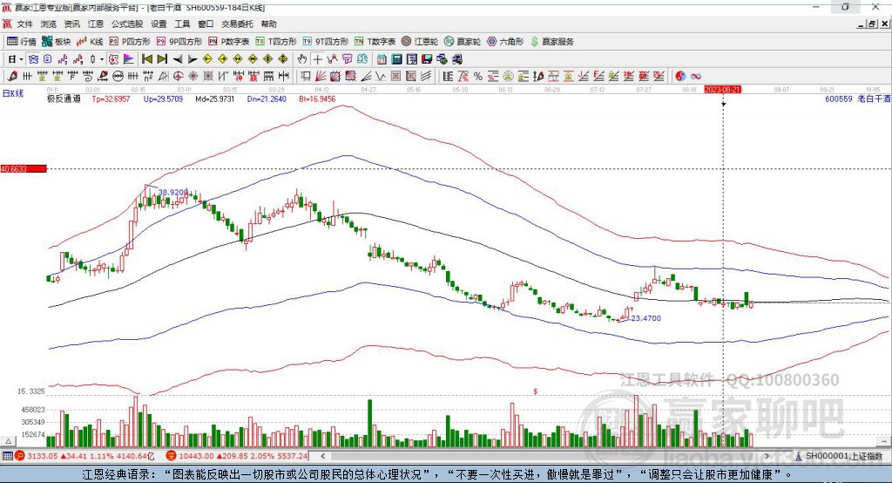The image size is (892, 483).
Task: Open the T数字表 tool
Action: tap(375, 42)
